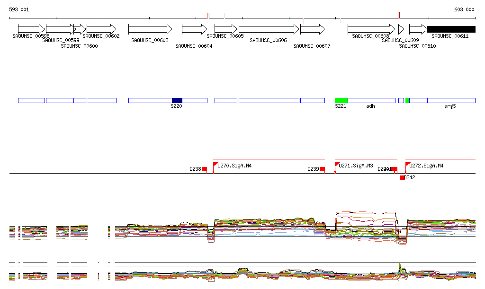This screenshot has width=485, height=289.
Task: Click the D238 label text
Action: pos(195,169)
